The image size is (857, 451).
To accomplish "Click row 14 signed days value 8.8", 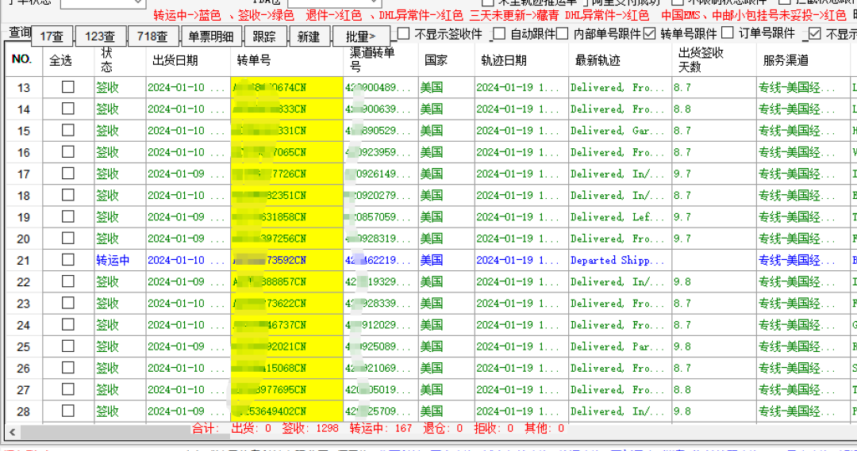I will tap(682, 109).
